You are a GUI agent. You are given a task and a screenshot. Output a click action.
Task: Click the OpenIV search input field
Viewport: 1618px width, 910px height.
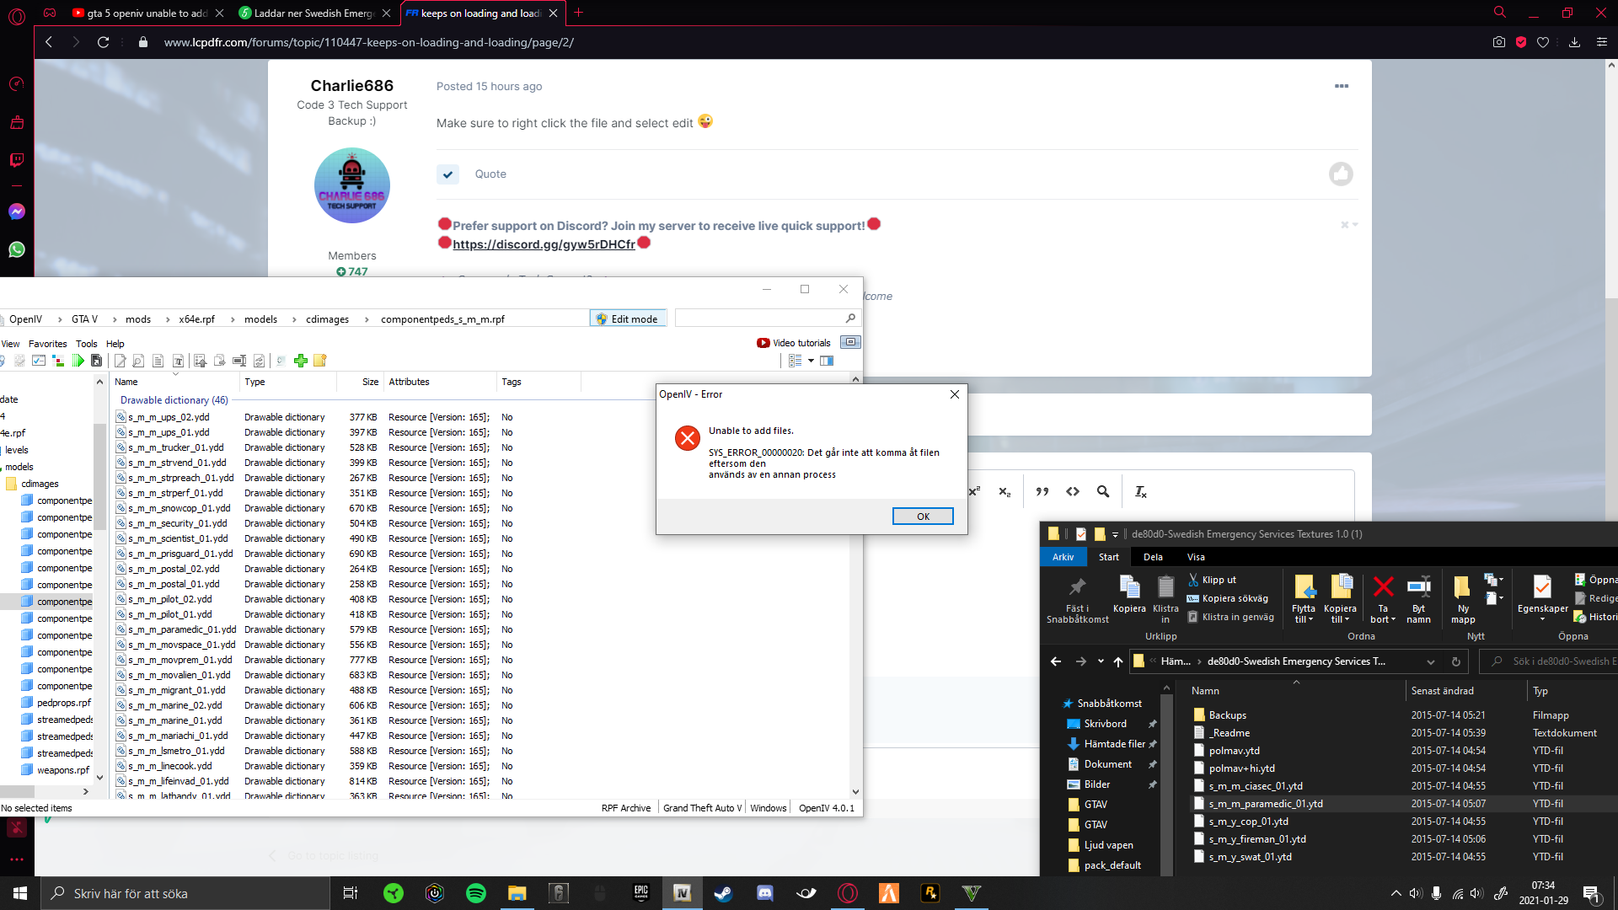coord(758,318)
